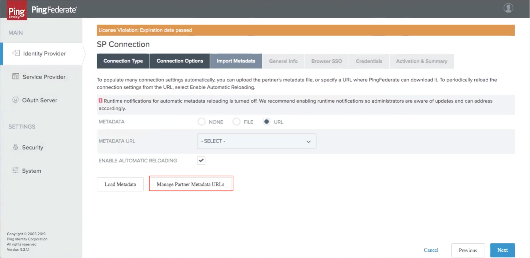
Task: Uncheck Enable Automatic Reloading checkbox
Action: click(201, 160)
